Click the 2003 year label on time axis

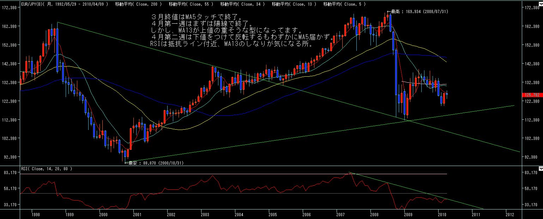coord(205,214)
